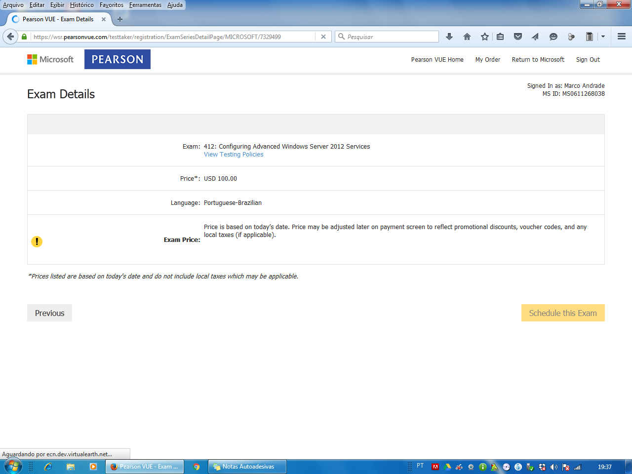Click the browser back arrow button
The height and width of the screenshot is (474, 632).
click(x=10, y=37)
